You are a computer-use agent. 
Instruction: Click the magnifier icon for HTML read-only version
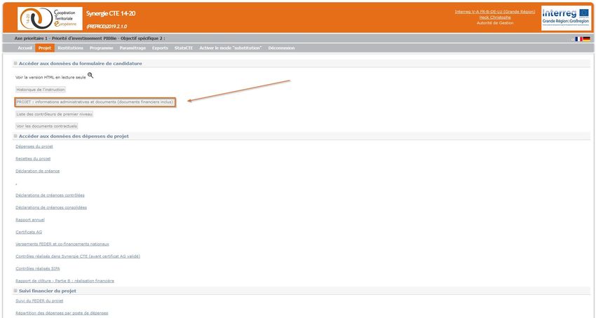[x=90, y=75]
